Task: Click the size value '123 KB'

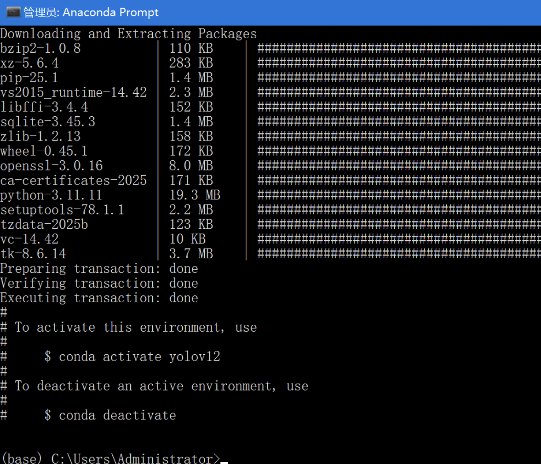Action: pyautogui.click(x=191, y=225)
